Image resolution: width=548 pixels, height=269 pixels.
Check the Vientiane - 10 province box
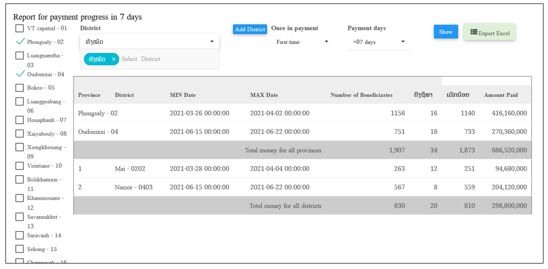pos(19,166)
